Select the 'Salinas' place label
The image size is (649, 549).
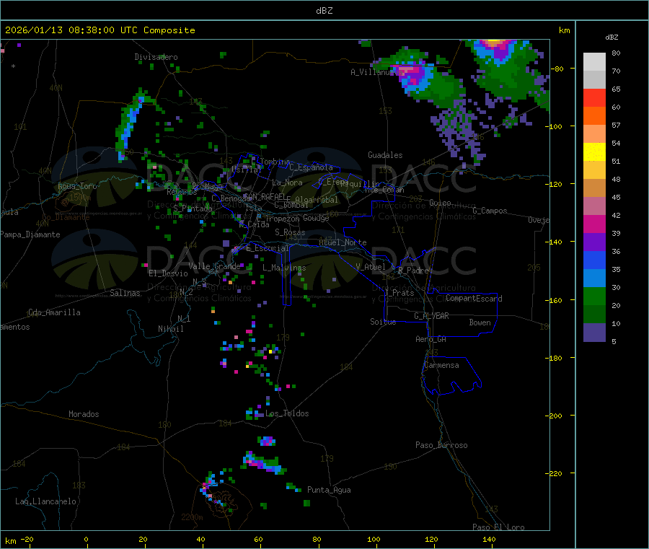tap(125, 293)
